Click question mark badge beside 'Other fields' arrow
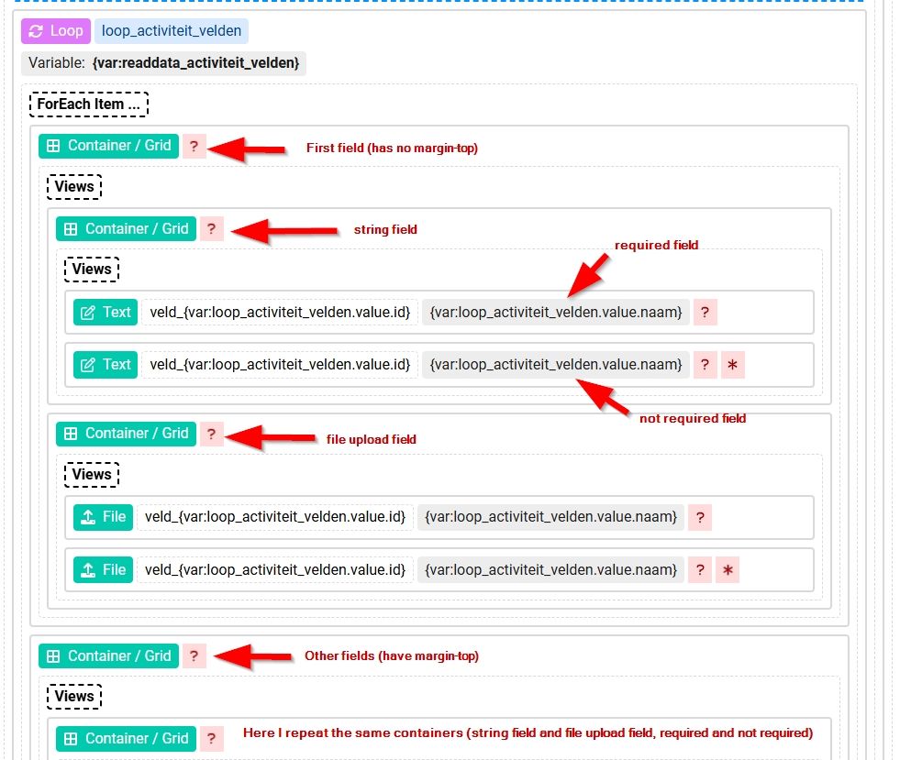This screenshot has height=760, width=900. click(x=194, y=656)
